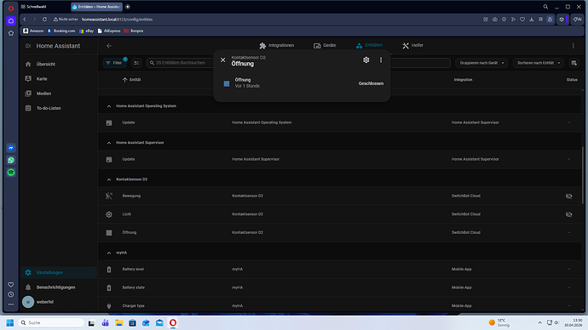Click hidden-eye status of Licht row
Screen dimensions: 588x330
pos(569,214)
